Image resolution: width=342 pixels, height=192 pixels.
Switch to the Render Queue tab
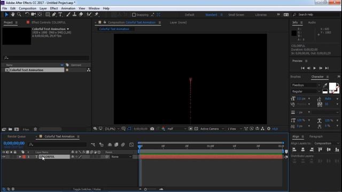click(x=17, y=137)
